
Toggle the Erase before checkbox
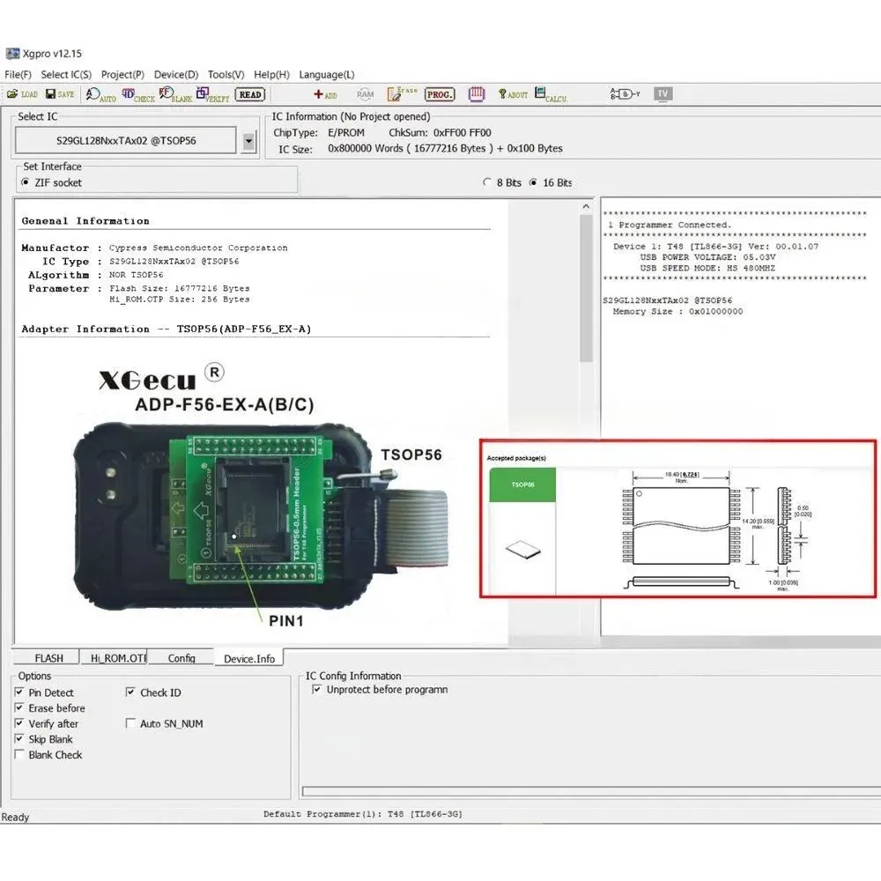coord(19,707)
